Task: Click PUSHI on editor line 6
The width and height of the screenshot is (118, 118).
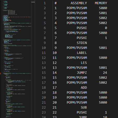Action: coord(82,28)
